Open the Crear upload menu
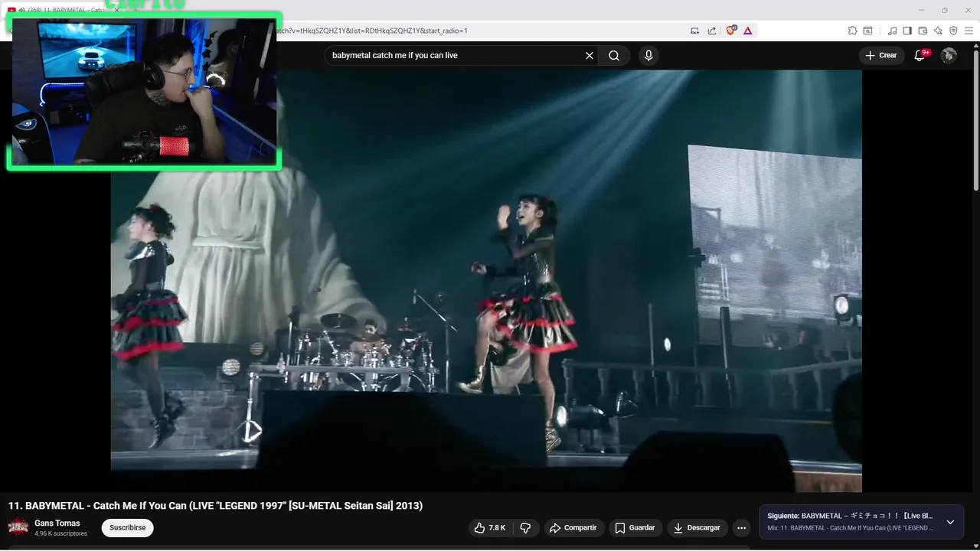 pos(880,55)
